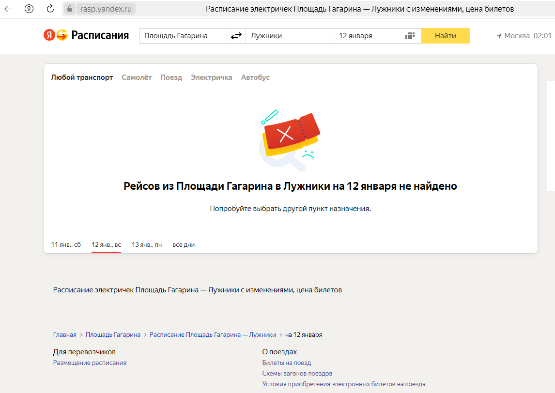
Task: Click the yellow Найти button
Action: 445,36
